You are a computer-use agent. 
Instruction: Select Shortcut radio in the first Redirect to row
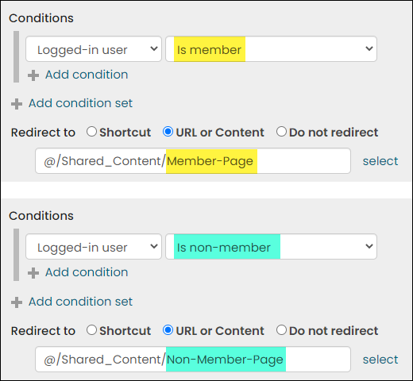pyautogui.click(x=91, y=132)
